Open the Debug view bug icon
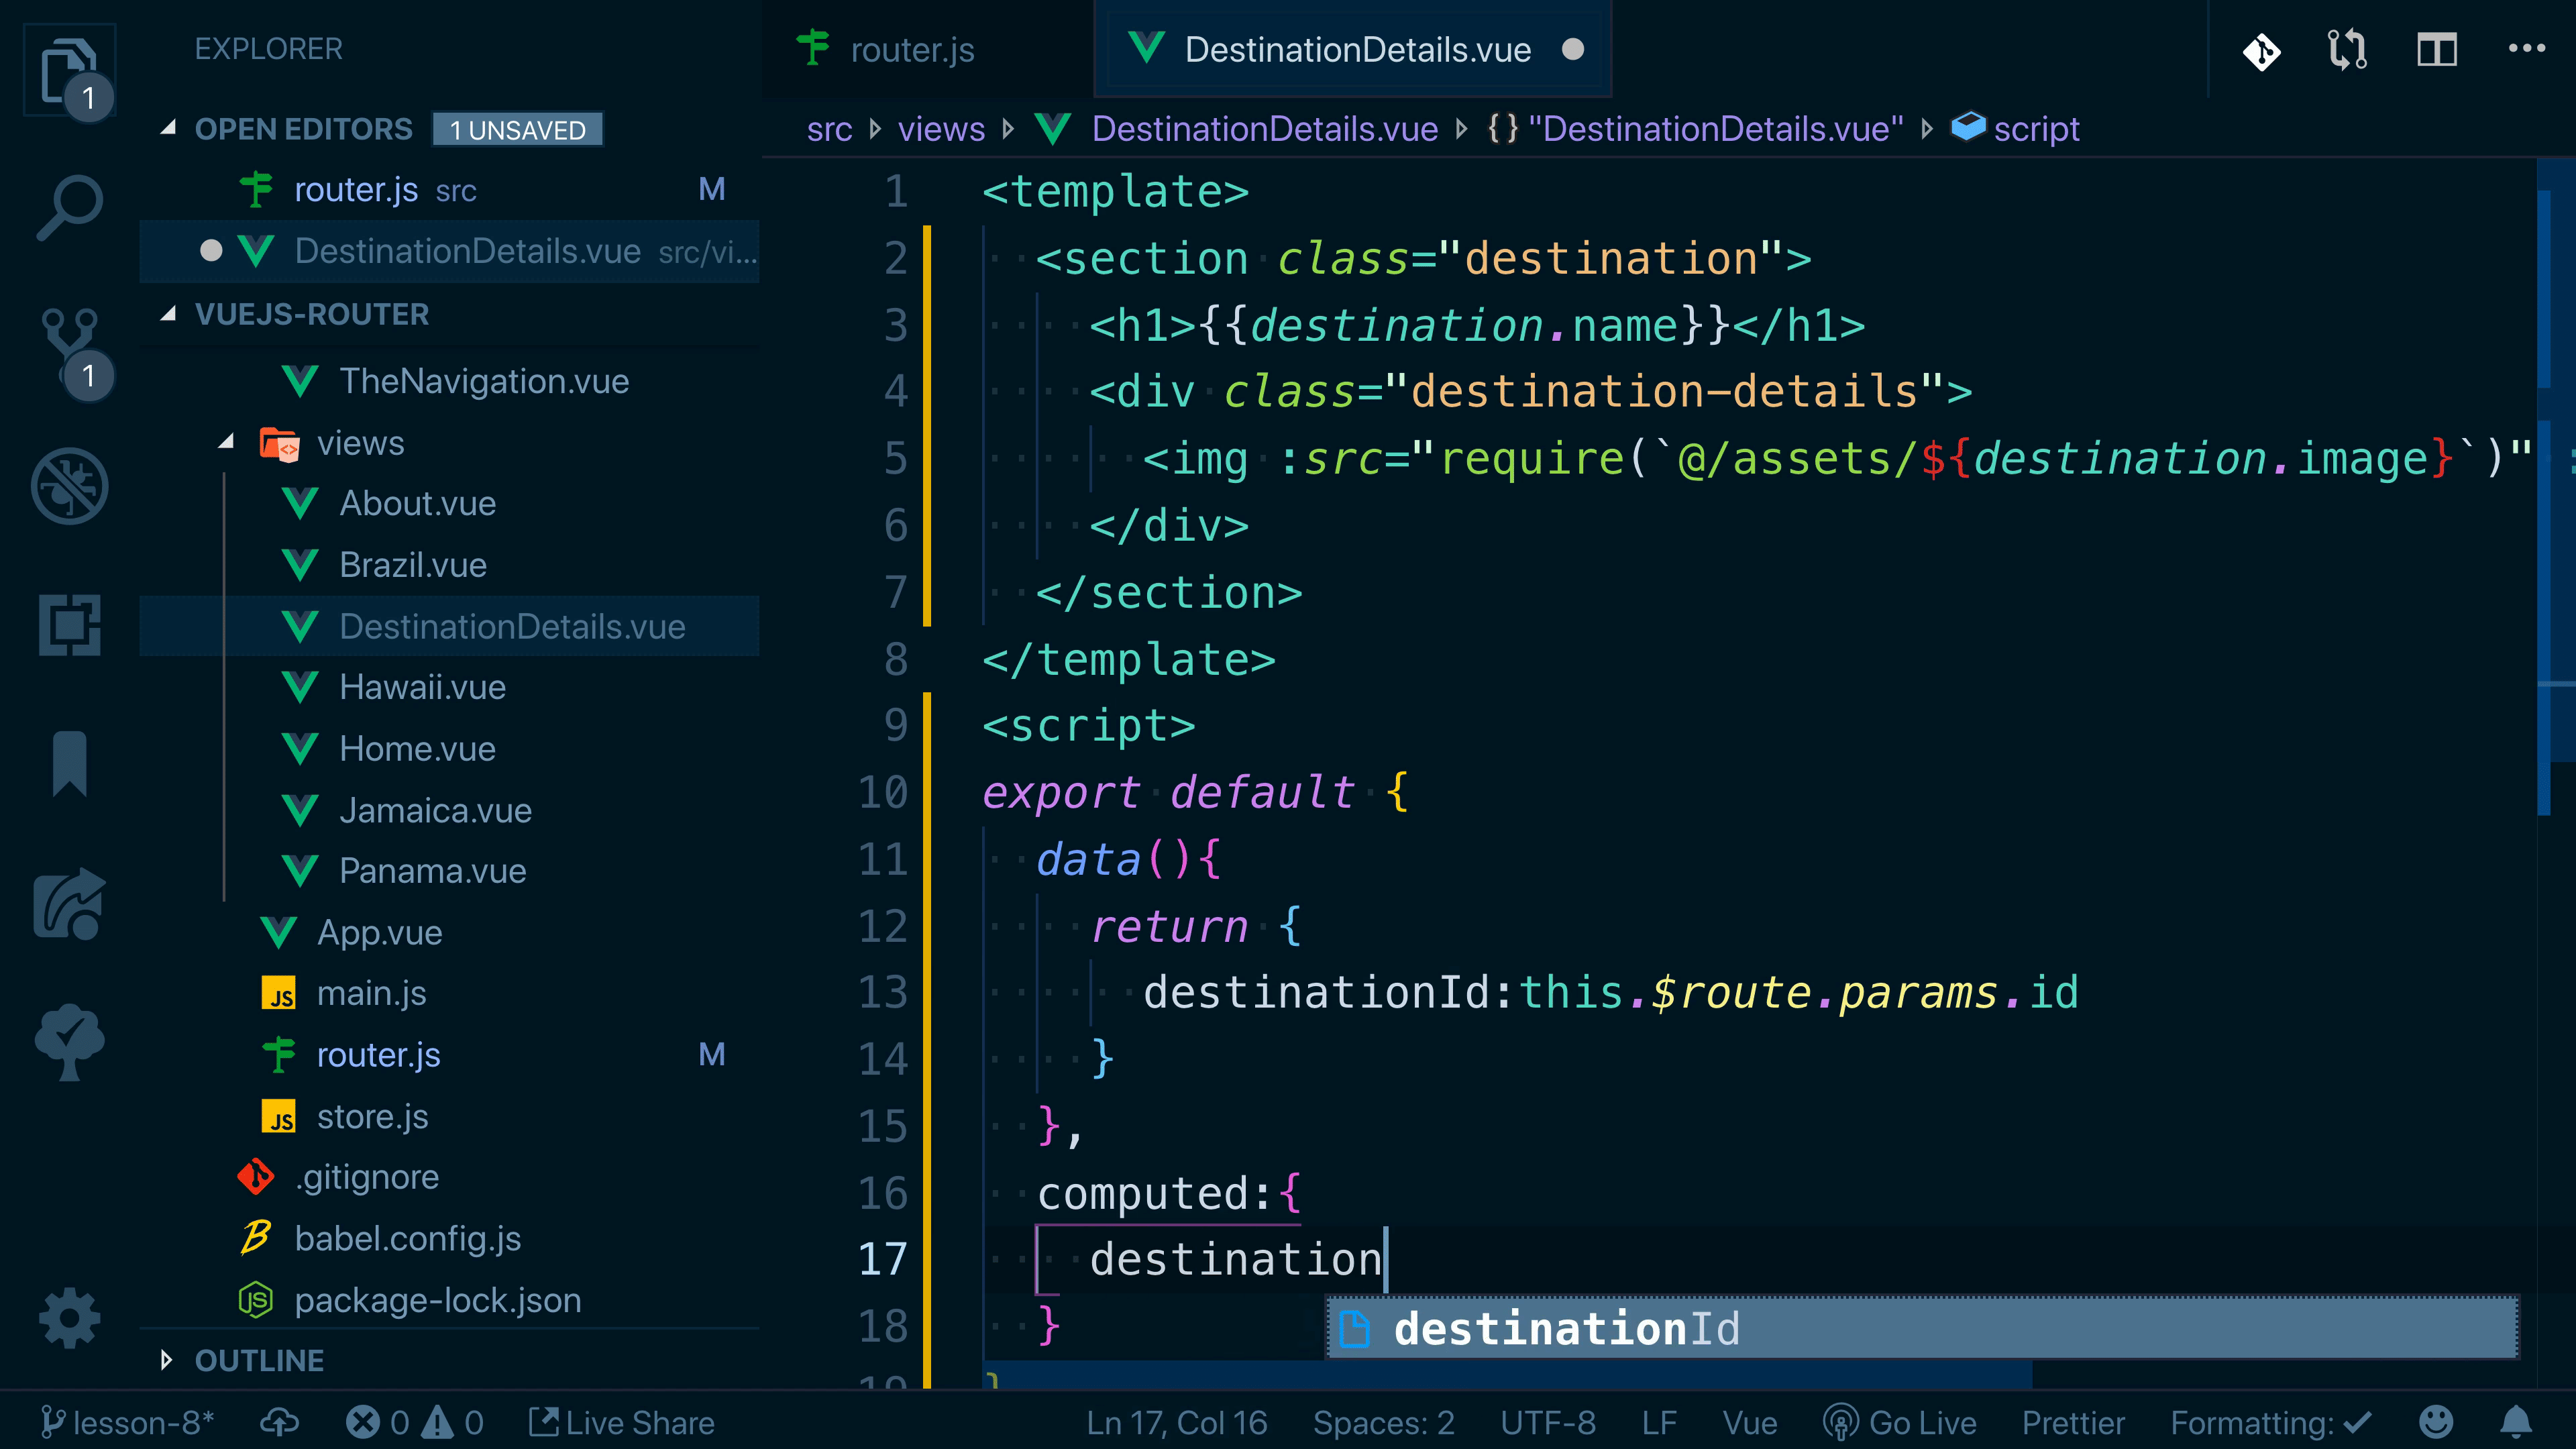The image size is (2576, 1449). click(69, 486)
